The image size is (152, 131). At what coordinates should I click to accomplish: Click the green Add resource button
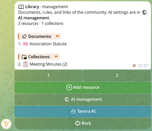[x=83, y=88]
